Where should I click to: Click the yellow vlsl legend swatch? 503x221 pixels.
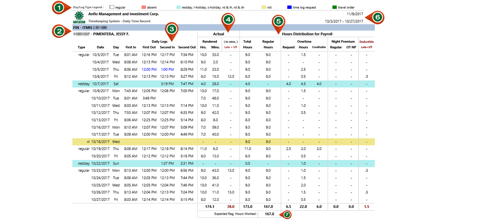264,7
